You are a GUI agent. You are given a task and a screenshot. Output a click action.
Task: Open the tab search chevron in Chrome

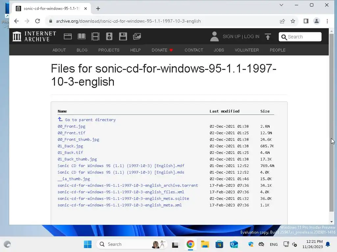281,5
